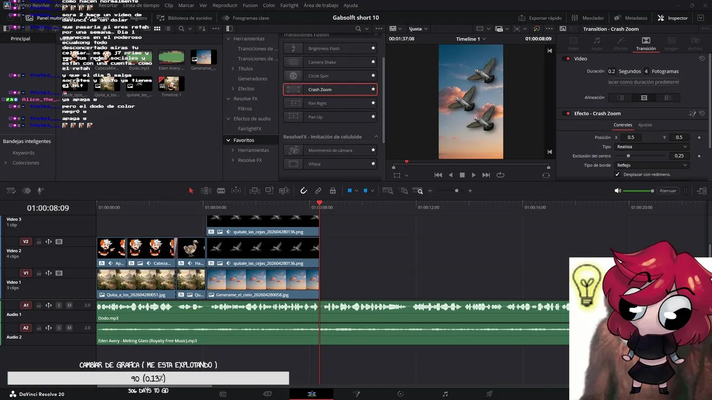Solo audio track A2 with S button
The width and height of the screenshot is (712, 400).
coord(58,328)
